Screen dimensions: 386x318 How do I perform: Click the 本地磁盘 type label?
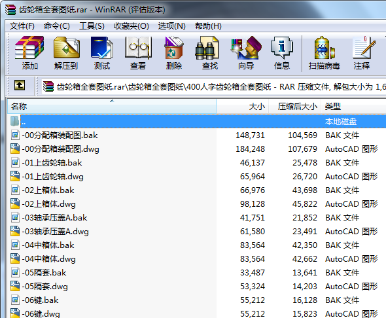click(x=341, y=121)
